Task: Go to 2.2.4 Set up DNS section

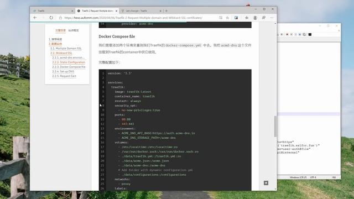Action: 63,71
